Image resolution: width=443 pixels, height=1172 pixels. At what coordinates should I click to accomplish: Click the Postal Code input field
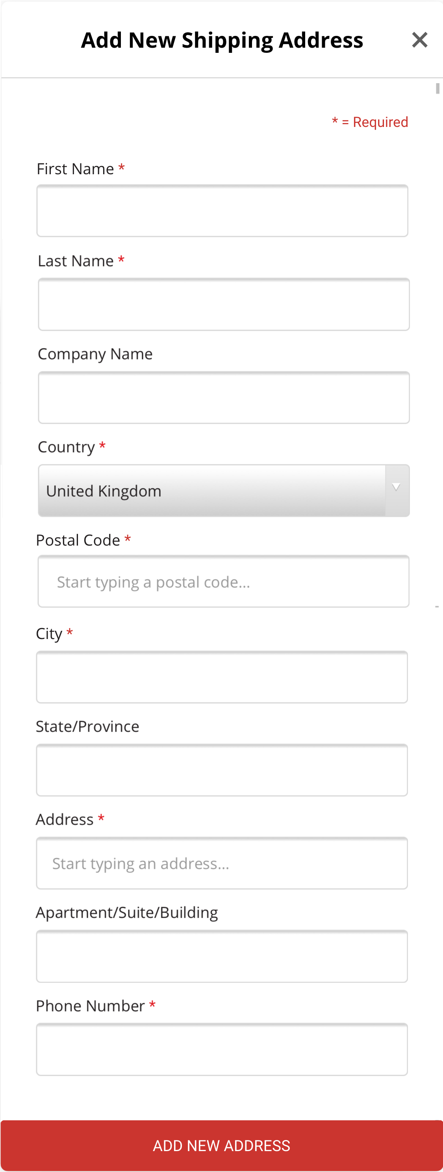pyautogui.click(x=223, y=581)
